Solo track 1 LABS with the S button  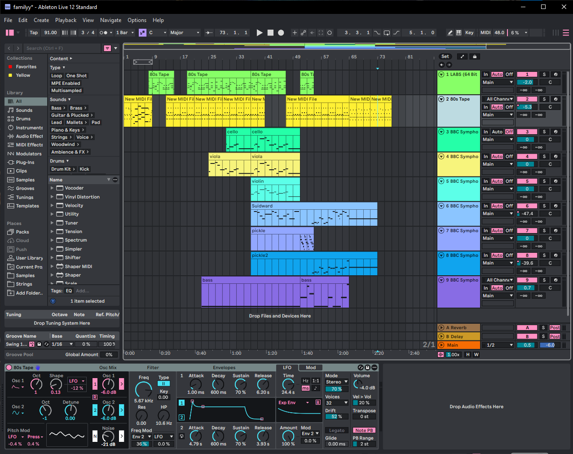[x=544, y=75]
